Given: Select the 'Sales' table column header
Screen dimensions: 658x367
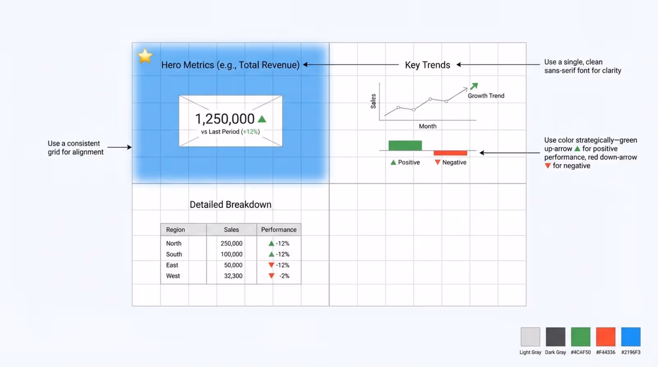Looking at the screenshot, I should pos(232,230).
